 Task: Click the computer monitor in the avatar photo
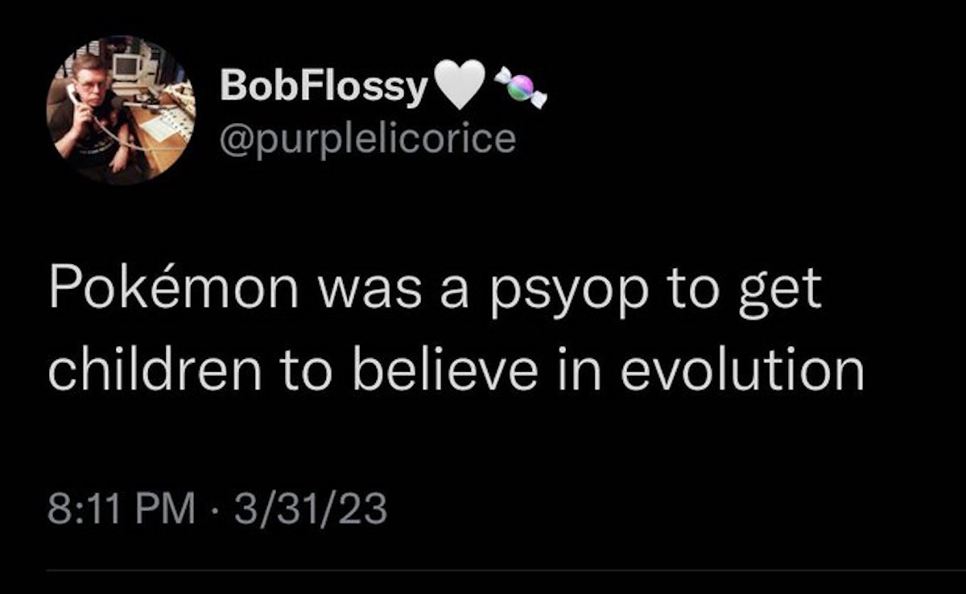pos(127,68)
